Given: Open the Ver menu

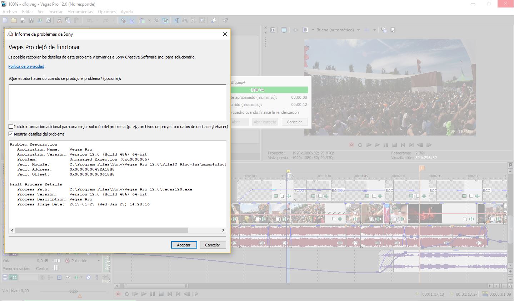Looking at the screenshot, I should pos(41,12).
